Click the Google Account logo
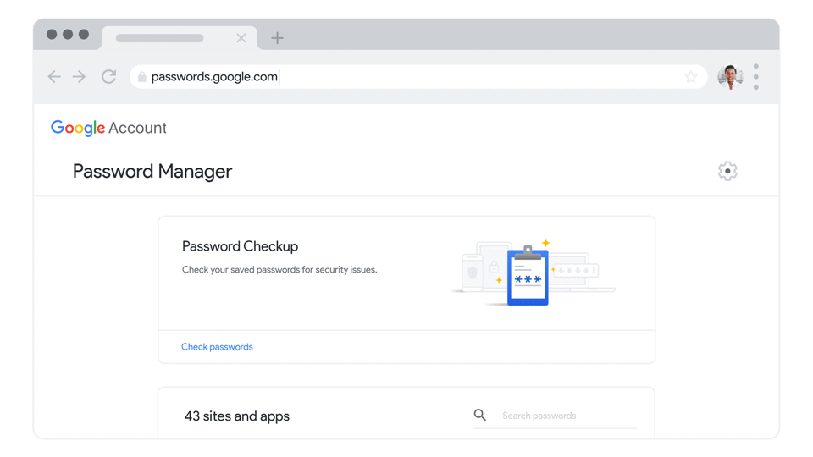Viewport: 813px width, 457px height. [x=108, y=128]
